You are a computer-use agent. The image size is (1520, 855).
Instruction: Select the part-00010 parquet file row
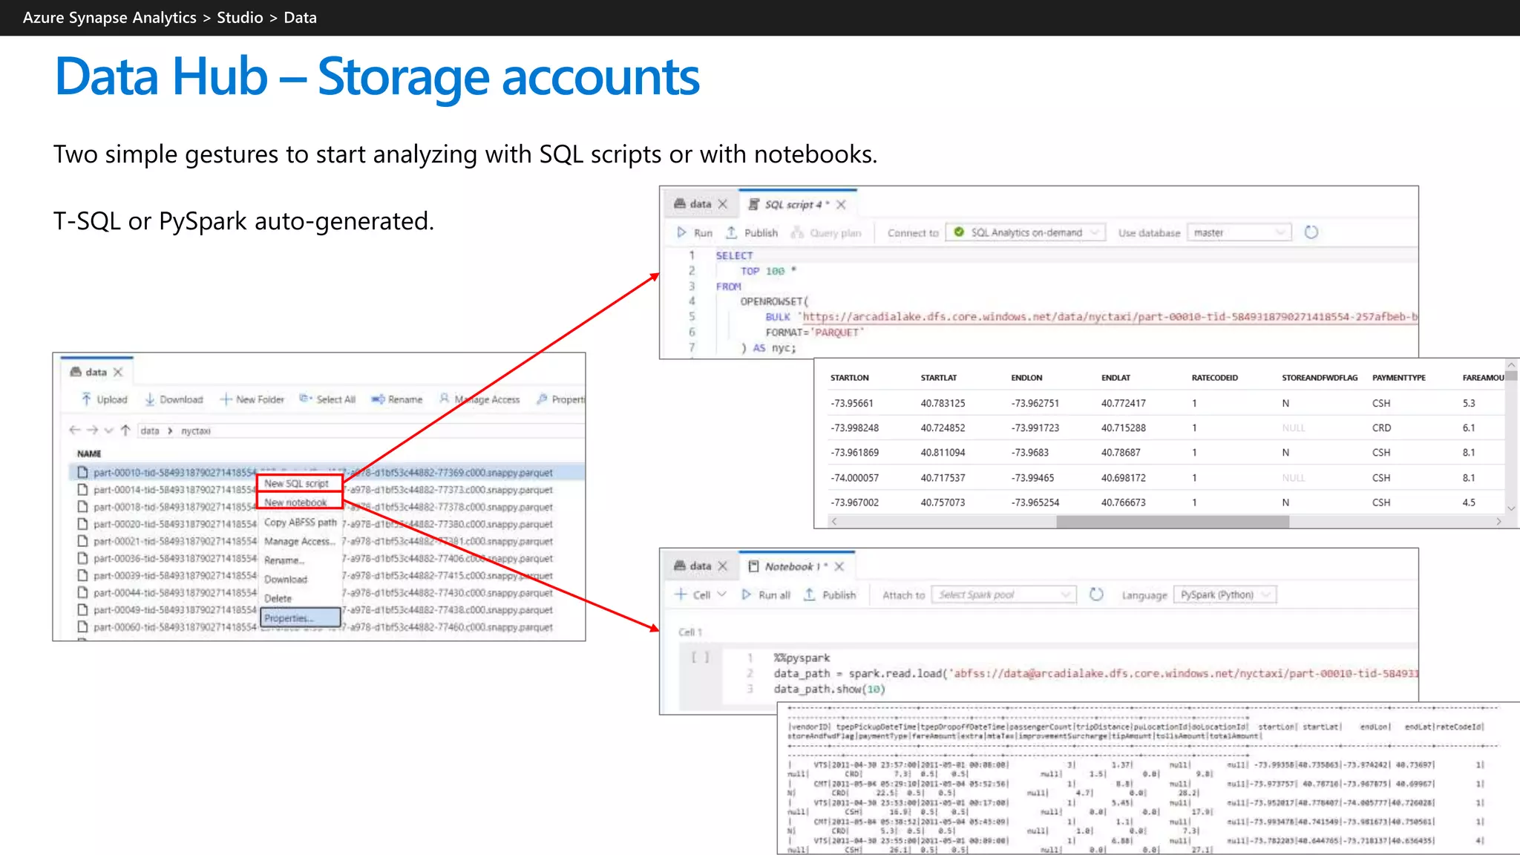[x=327, y=473]
